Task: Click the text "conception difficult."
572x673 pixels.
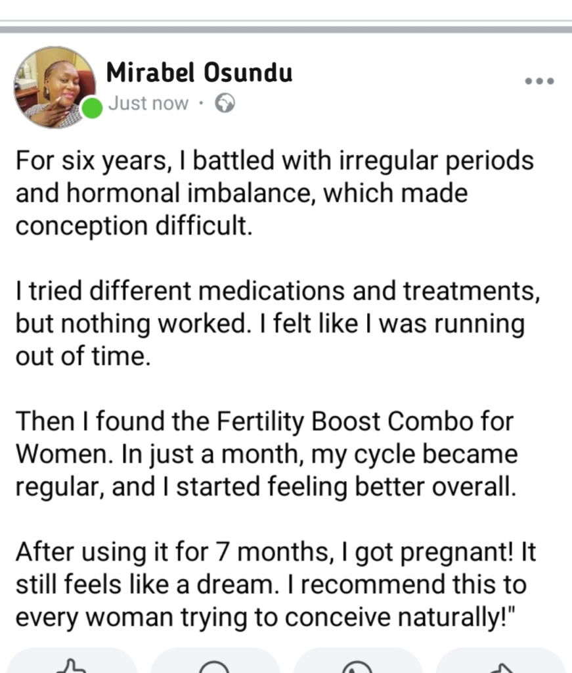Action: point(133,226)
